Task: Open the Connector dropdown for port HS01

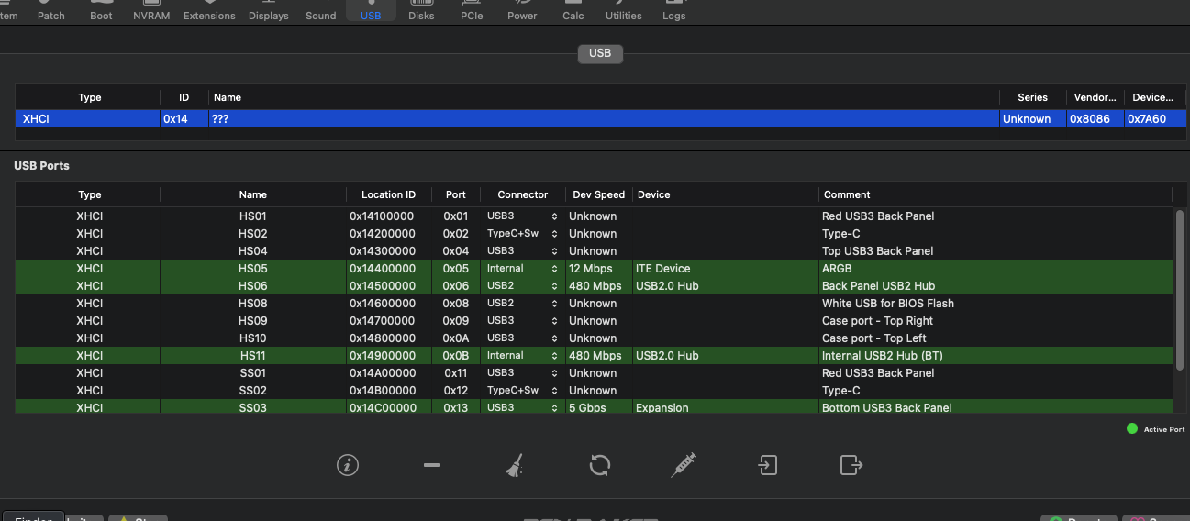Action: tap(554, 216)
